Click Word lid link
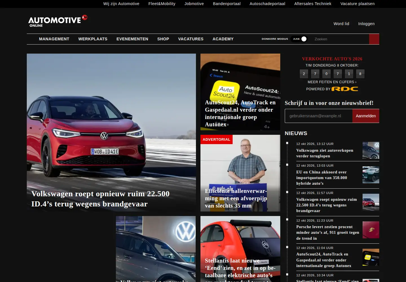The image size is (406, 282). [341, 24]
